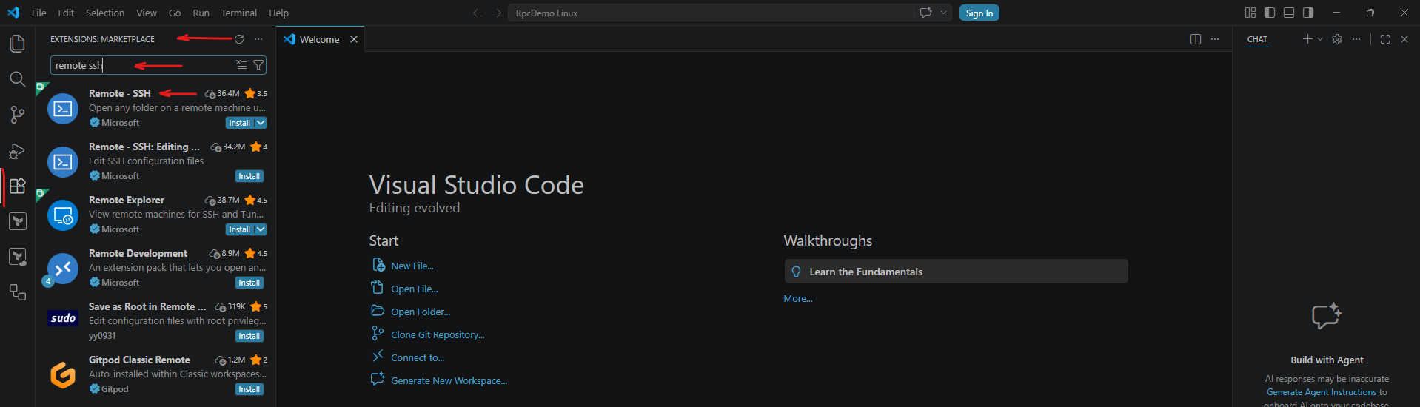
Task: Go back in navigation history
Action: [x=478, y=13]
